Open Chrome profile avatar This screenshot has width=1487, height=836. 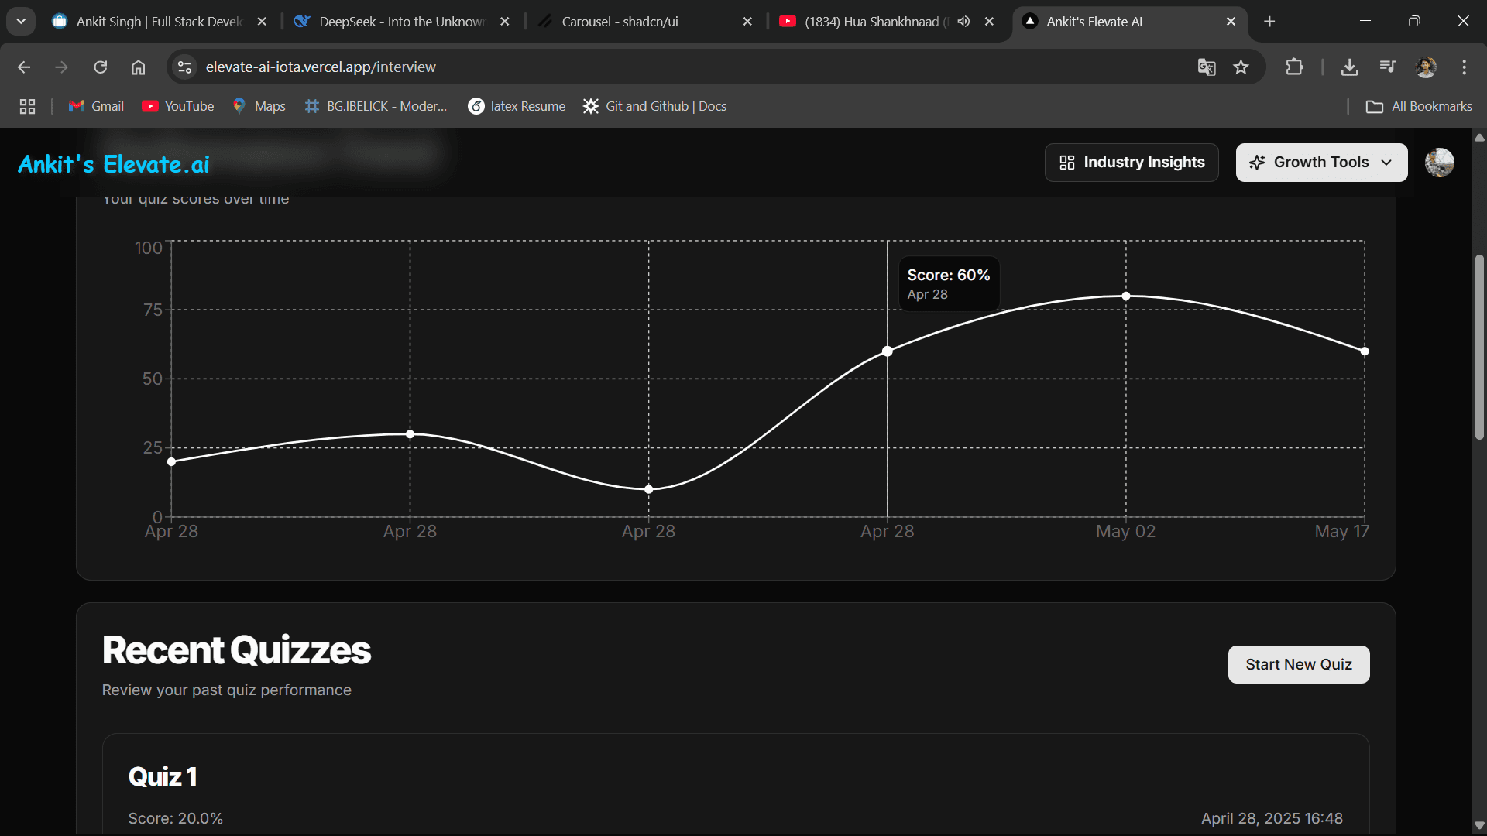click(1426, 67)
